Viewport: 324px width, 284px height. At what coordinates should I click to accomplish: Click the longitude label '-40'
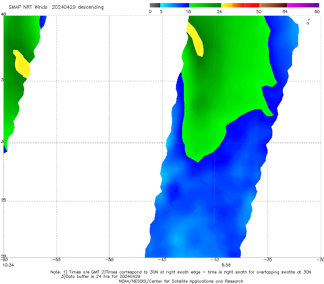tap(215, 260)
